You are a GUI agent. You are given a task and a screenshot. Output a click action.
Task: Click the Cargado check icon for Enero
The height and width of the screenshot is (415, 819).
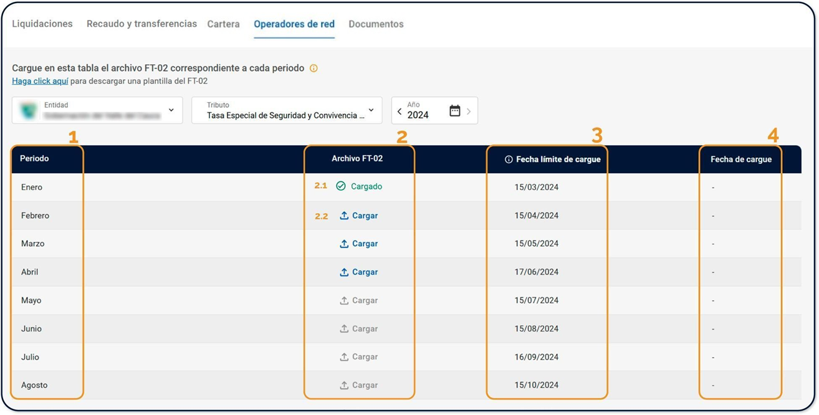point(341,186)
